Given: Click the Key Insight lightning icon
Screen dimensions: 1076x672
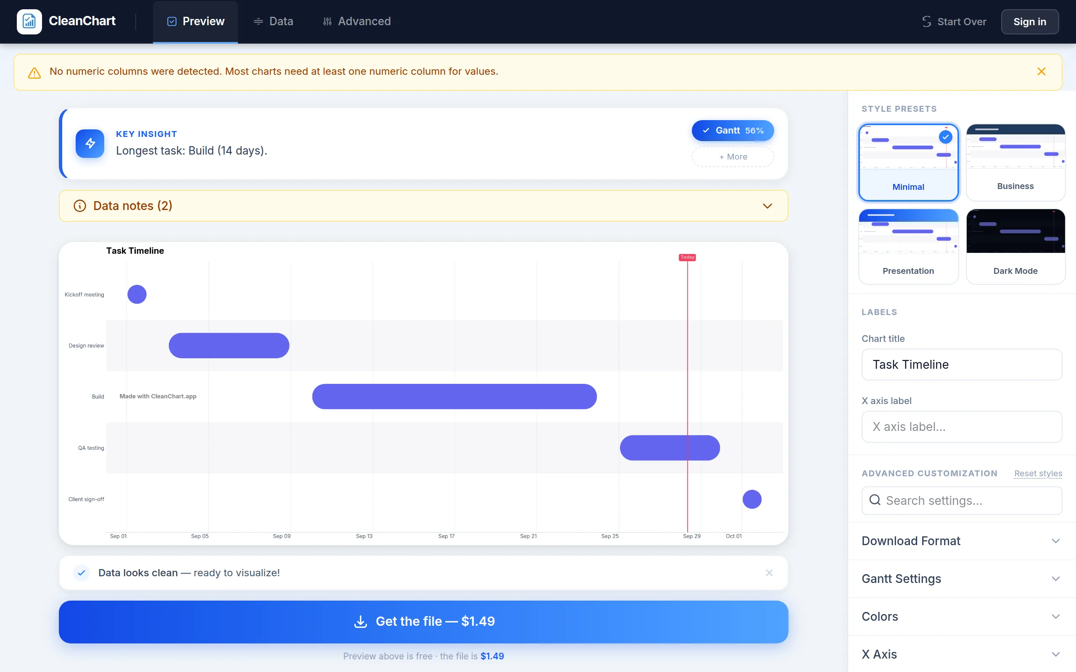Looking at the screenshot, I should (x=90, y=144).
